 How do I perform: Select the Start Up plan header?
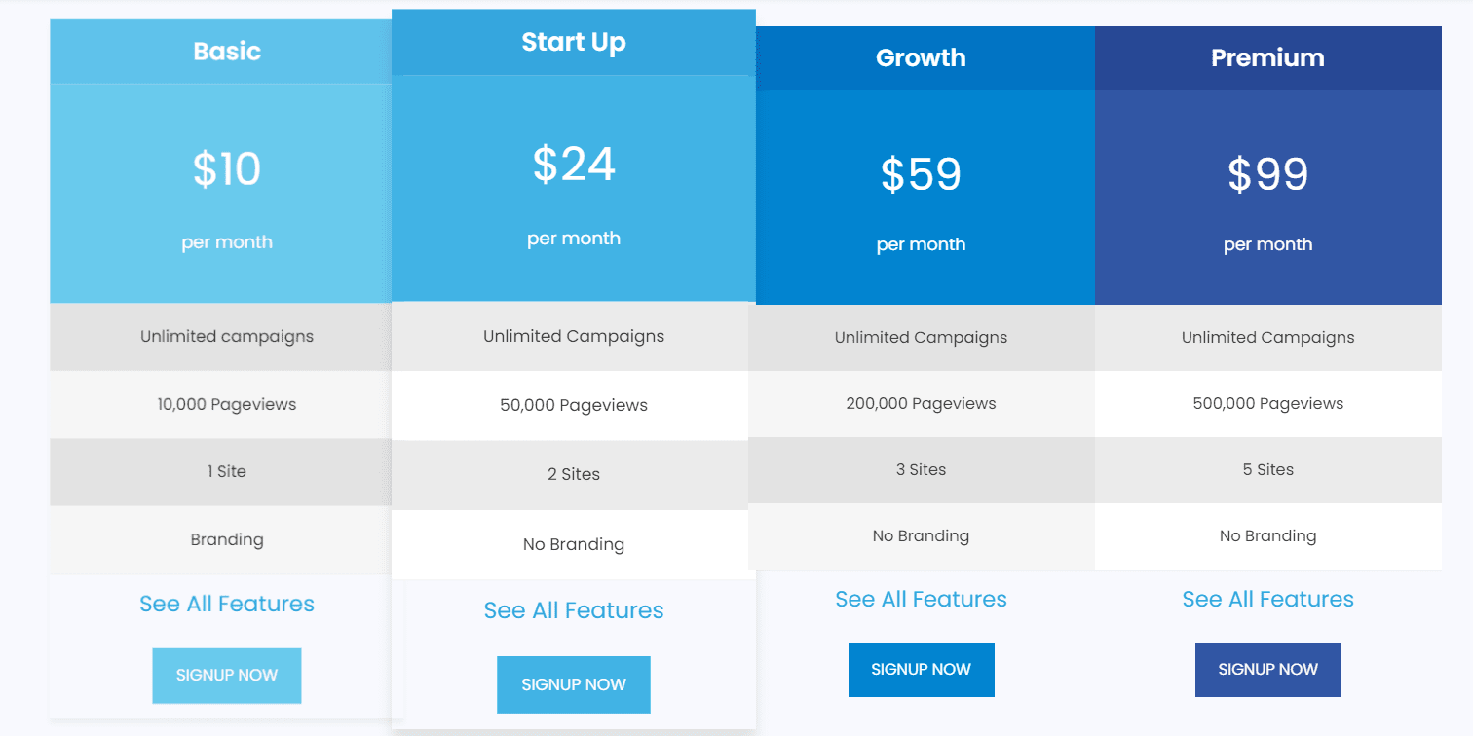[573, 43]
